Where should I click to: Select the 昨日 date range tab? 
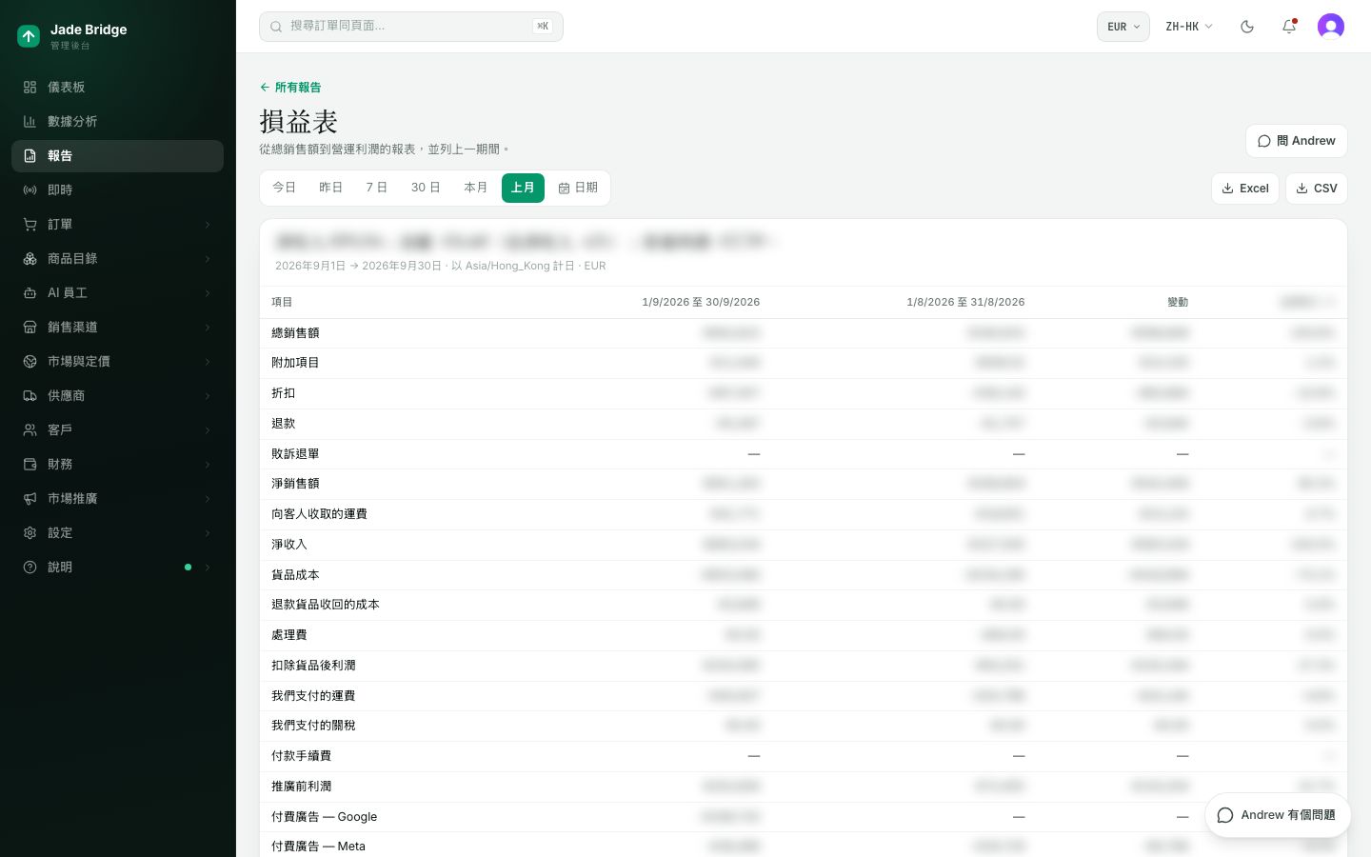point(330,188)
